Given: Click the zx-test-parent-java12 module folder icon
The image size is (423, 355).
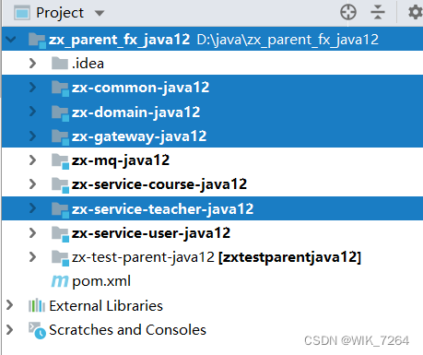Looking at the screenshot, I should coord(60,258).
